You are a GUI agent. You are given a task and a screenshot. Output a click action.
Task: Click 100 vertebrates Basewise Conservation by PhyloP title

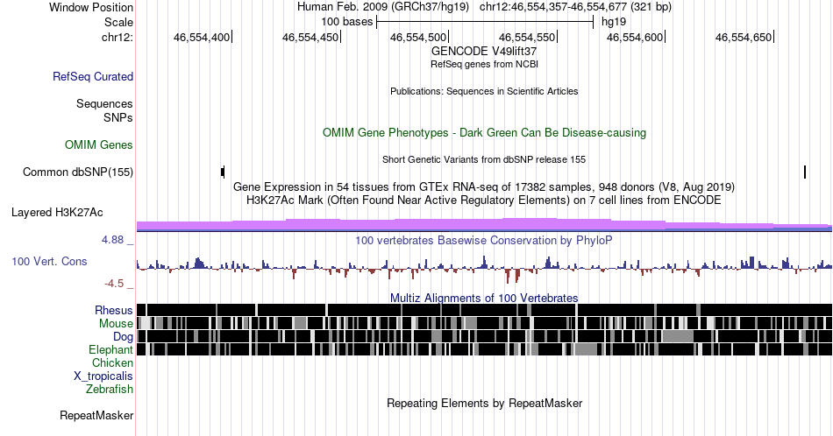484,240
